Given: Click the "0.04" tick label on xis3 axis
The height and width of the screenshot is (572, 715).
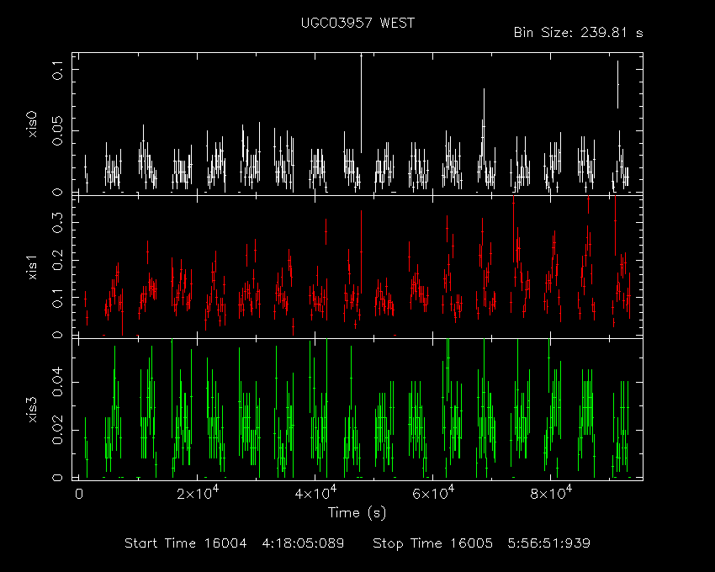Looking at the screenshot, I should pos(58,382).
